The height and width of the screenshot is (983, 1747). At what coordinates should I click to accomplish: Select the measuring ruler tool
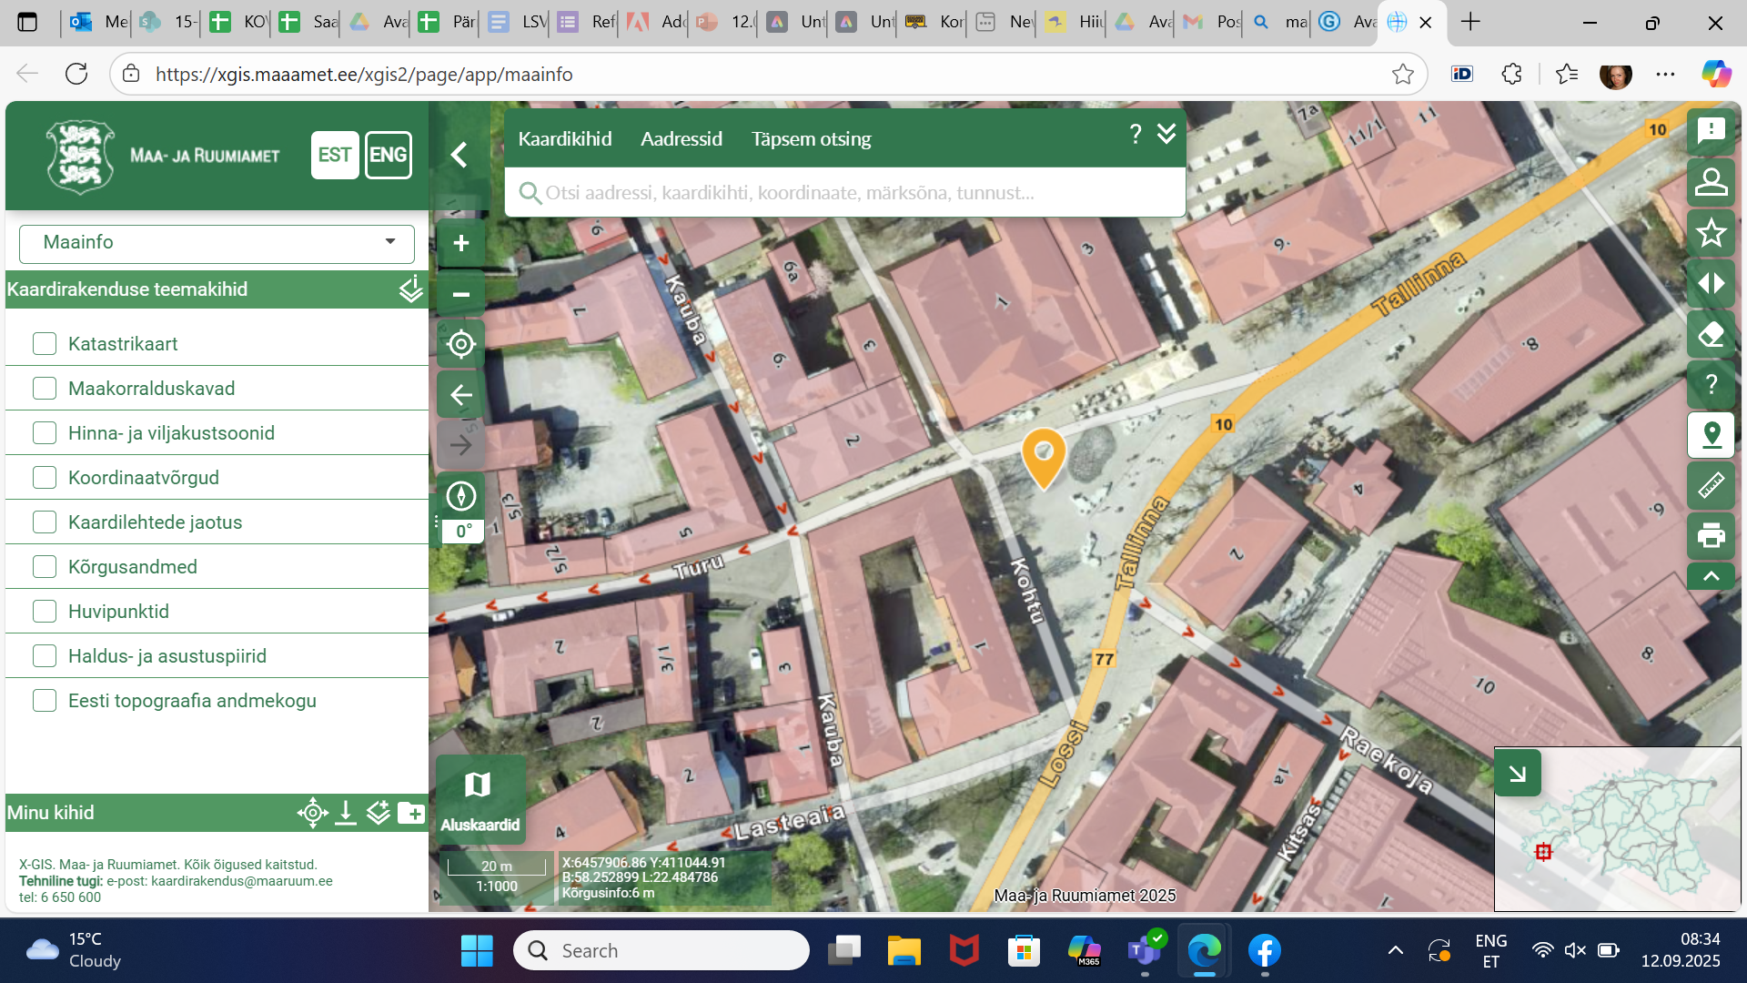(1711, 485)
